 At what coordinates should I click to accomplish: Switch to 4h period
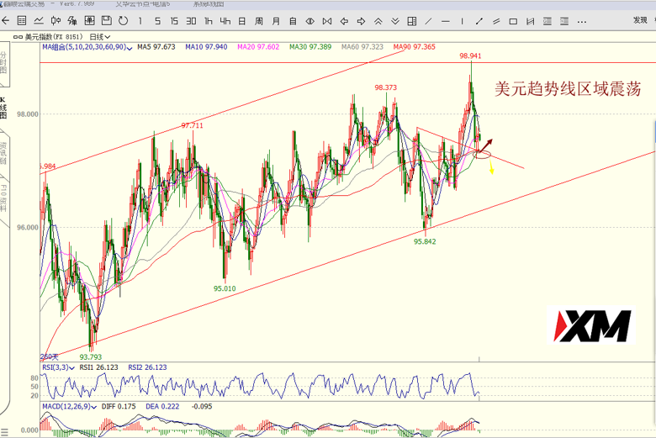pyautogui.click(x=225, y=21)
